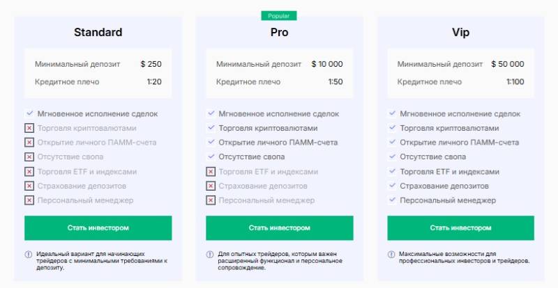Click the checkmark beside Vip's "Страхование депозитов"
The width and height of the screenshot is (558, 288).
click(392, 186)
